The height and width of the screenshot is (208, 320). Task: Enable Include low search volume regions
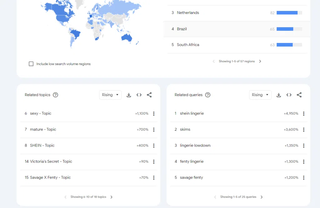[31, 64]
